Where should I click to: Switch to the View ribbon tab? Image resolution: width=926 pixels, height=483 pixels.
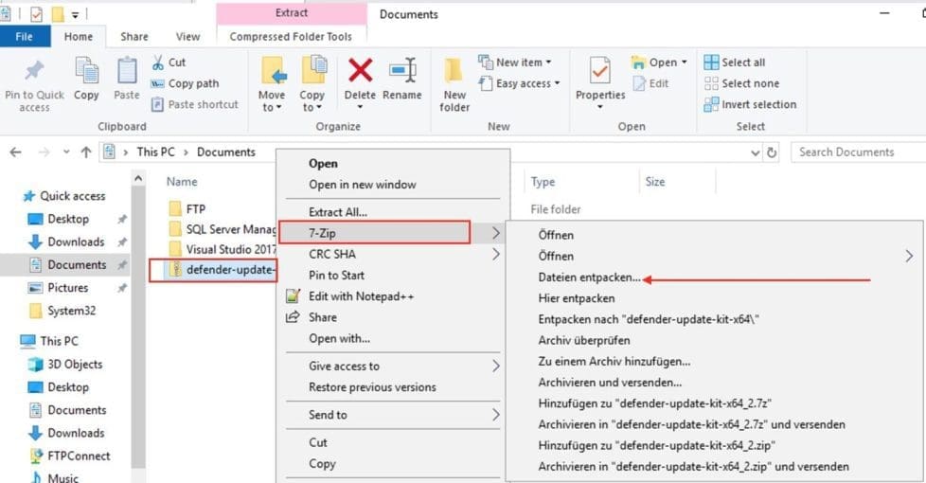pos(187,37)
